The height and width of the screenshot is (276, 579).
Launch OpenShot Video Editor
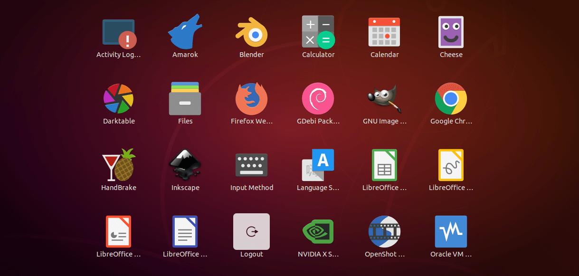[x=384, y=231]
